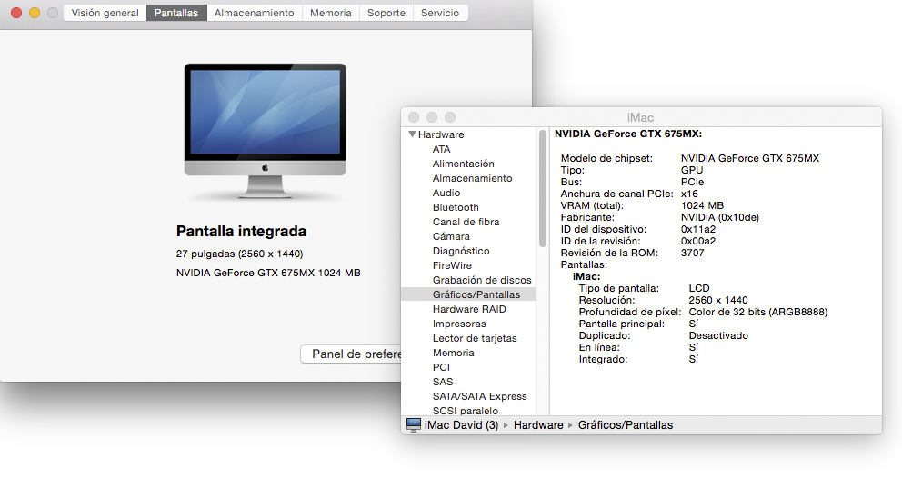This screenshot has width=902, height=488.
Task: Minimize the Pantallas window with yellow button
Action: [x=35, y=13]
